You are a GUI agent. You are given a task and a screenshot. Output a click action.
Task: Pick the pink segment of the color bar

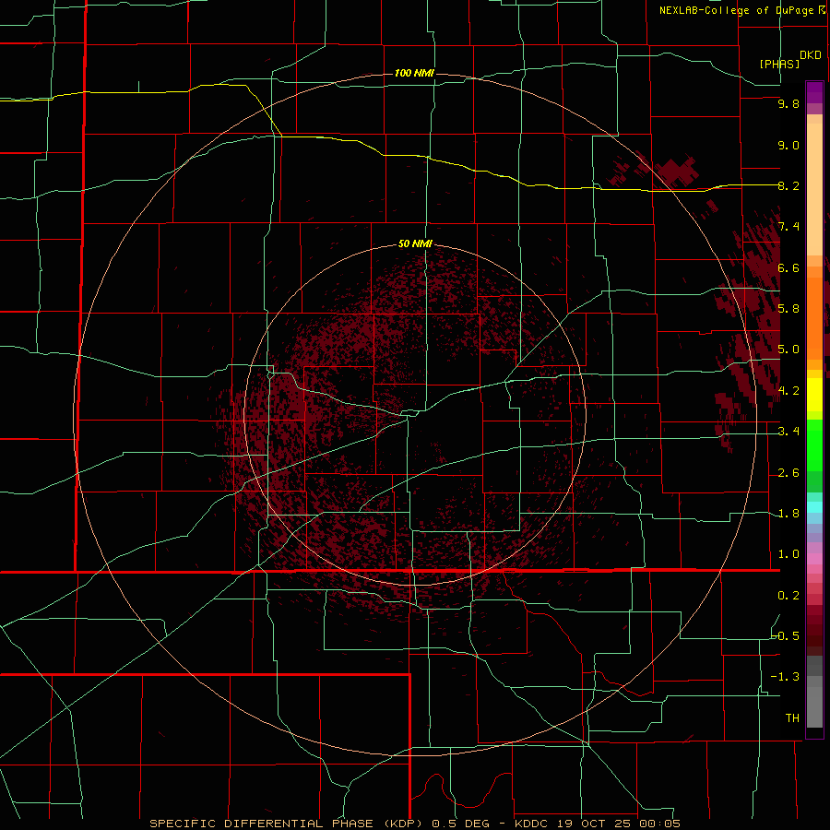(814, 559)
